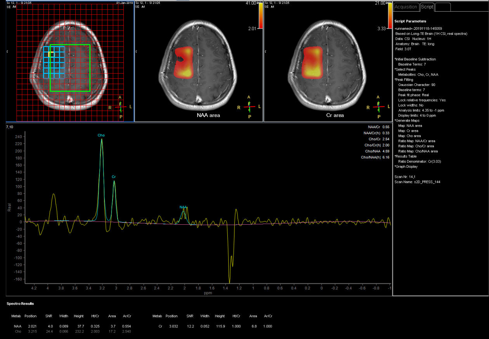Click the Cr peak label on spectrum
This screenshot has height=339, width=489.
[114, 177]
